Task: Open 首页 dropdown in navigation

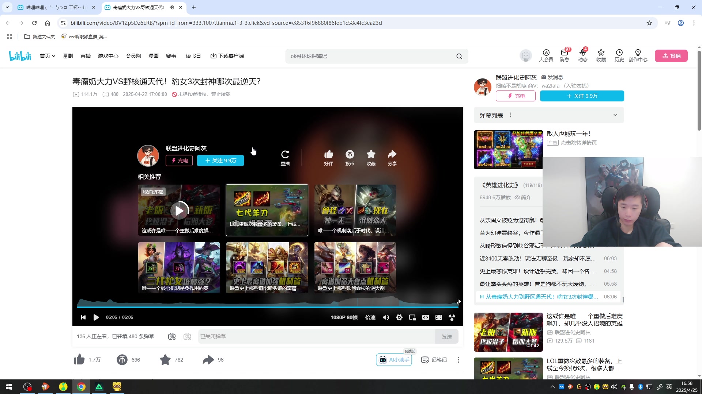Action: [x=48, y=56]
